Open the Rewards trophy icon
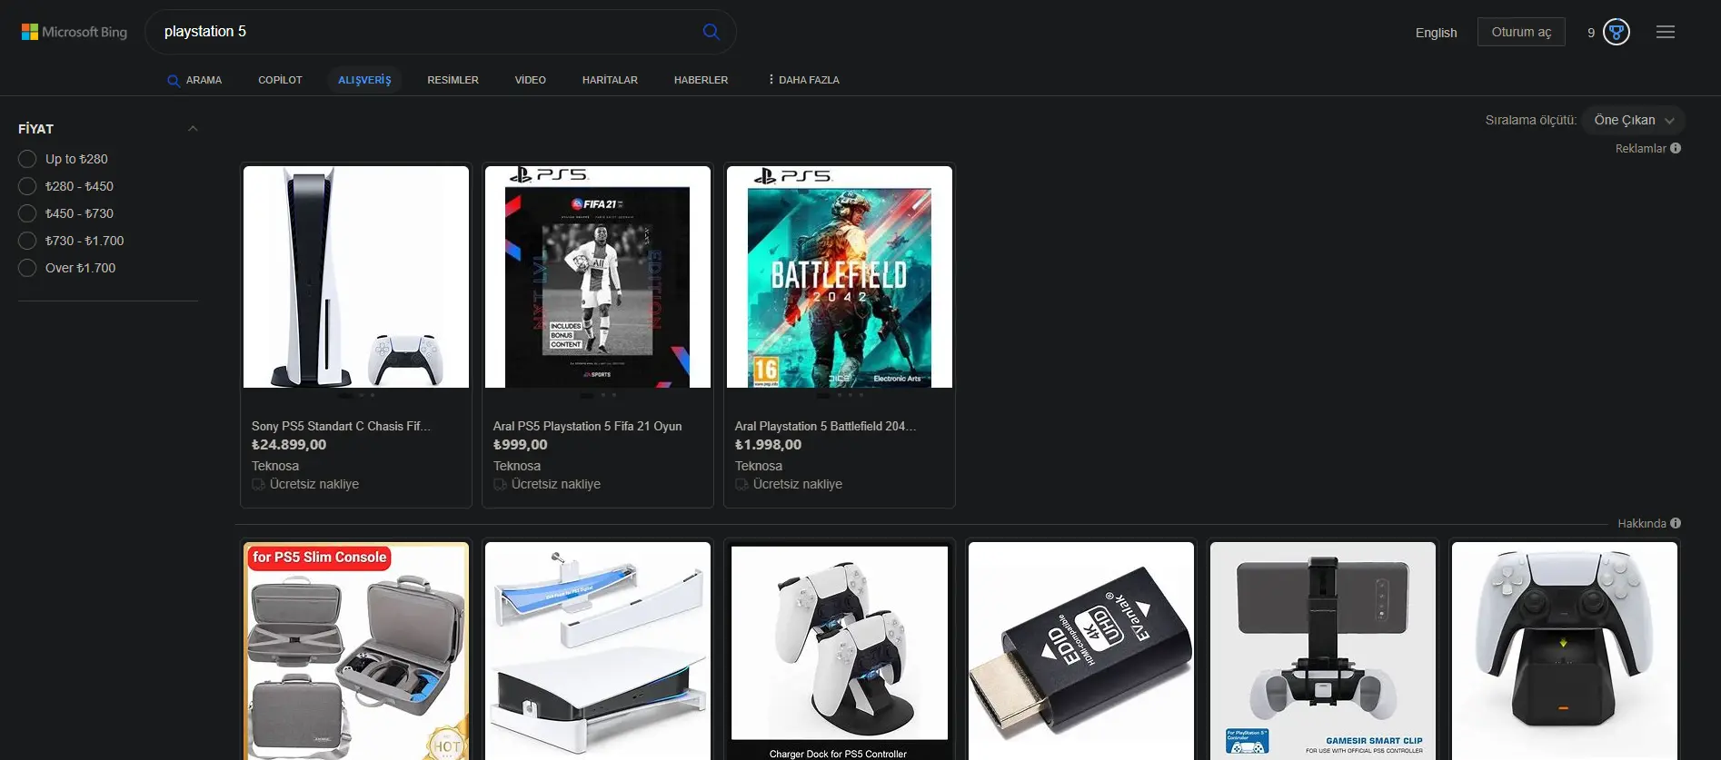This screenshot has height=760, width=1721. coord(1617,32)
